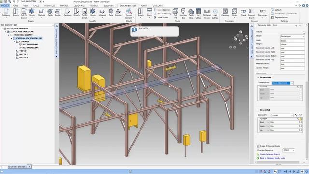Viewport: 309px width, 174px height.
Task: Click Pull Pit Branch in Modify group
Action: coord(84,14)
